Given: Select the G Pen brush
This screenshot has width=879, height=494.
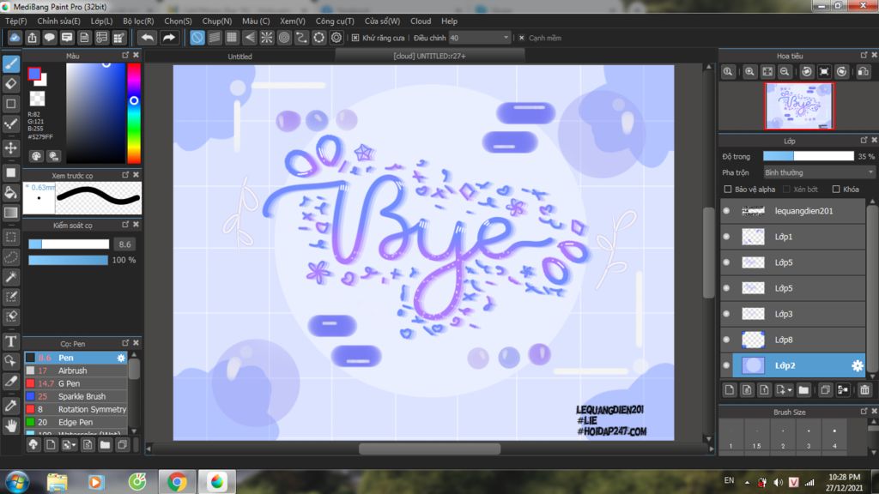Looking at the screenshot, I should coord(76,383).
